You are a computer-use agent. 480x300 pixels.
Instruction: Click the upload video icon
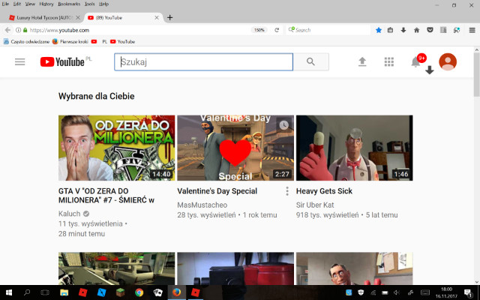[362, 61]
